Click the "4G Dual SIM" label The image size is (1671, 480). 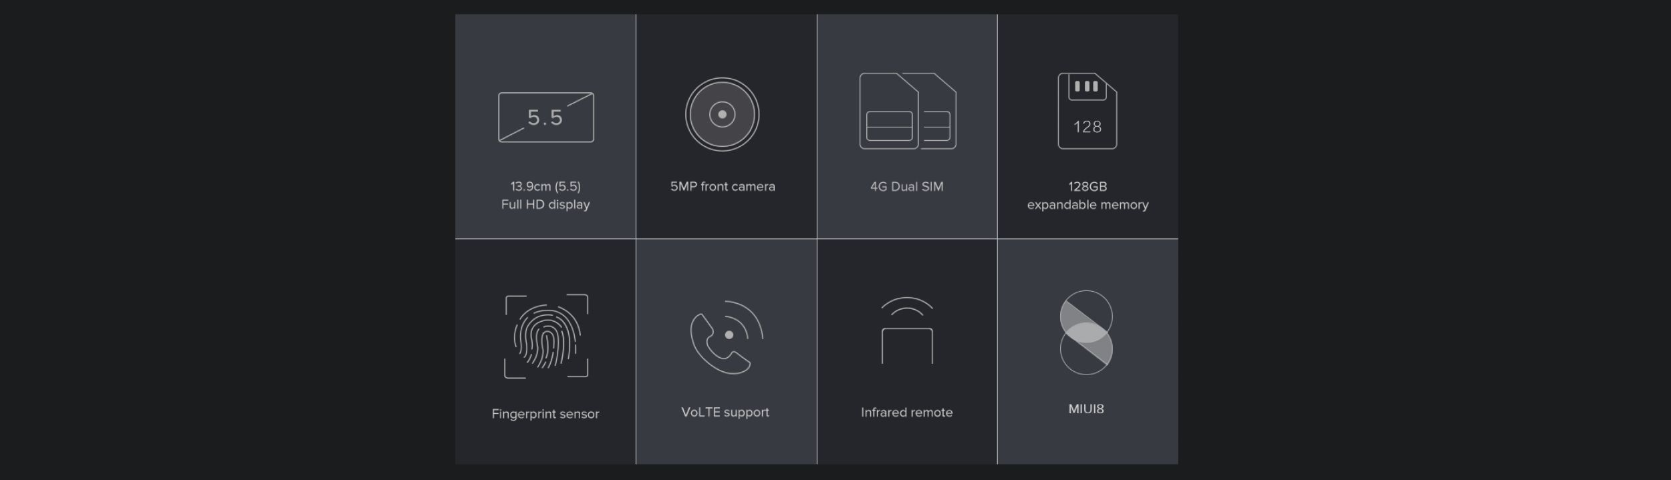click(x=906, y=186)
